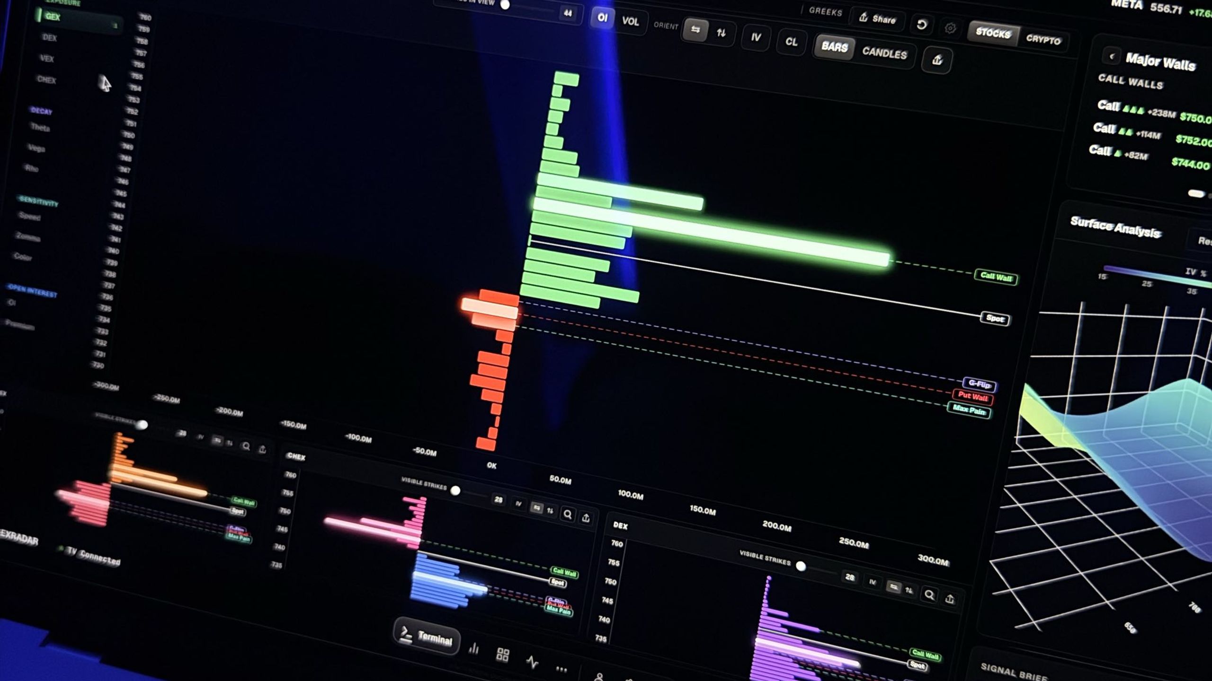The width and height of the screenshot is (1212, 681).
Task: Select horizontal orientation icon beside ORIENT
Action: click(x=695, y=29)
